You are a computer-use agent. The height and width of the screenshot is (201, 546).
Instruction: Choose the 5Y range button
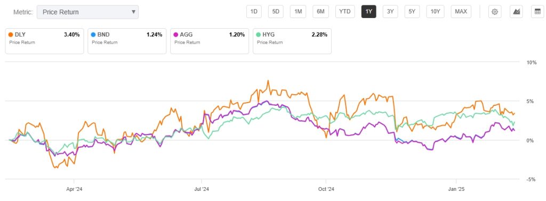(x=412, y=12)
